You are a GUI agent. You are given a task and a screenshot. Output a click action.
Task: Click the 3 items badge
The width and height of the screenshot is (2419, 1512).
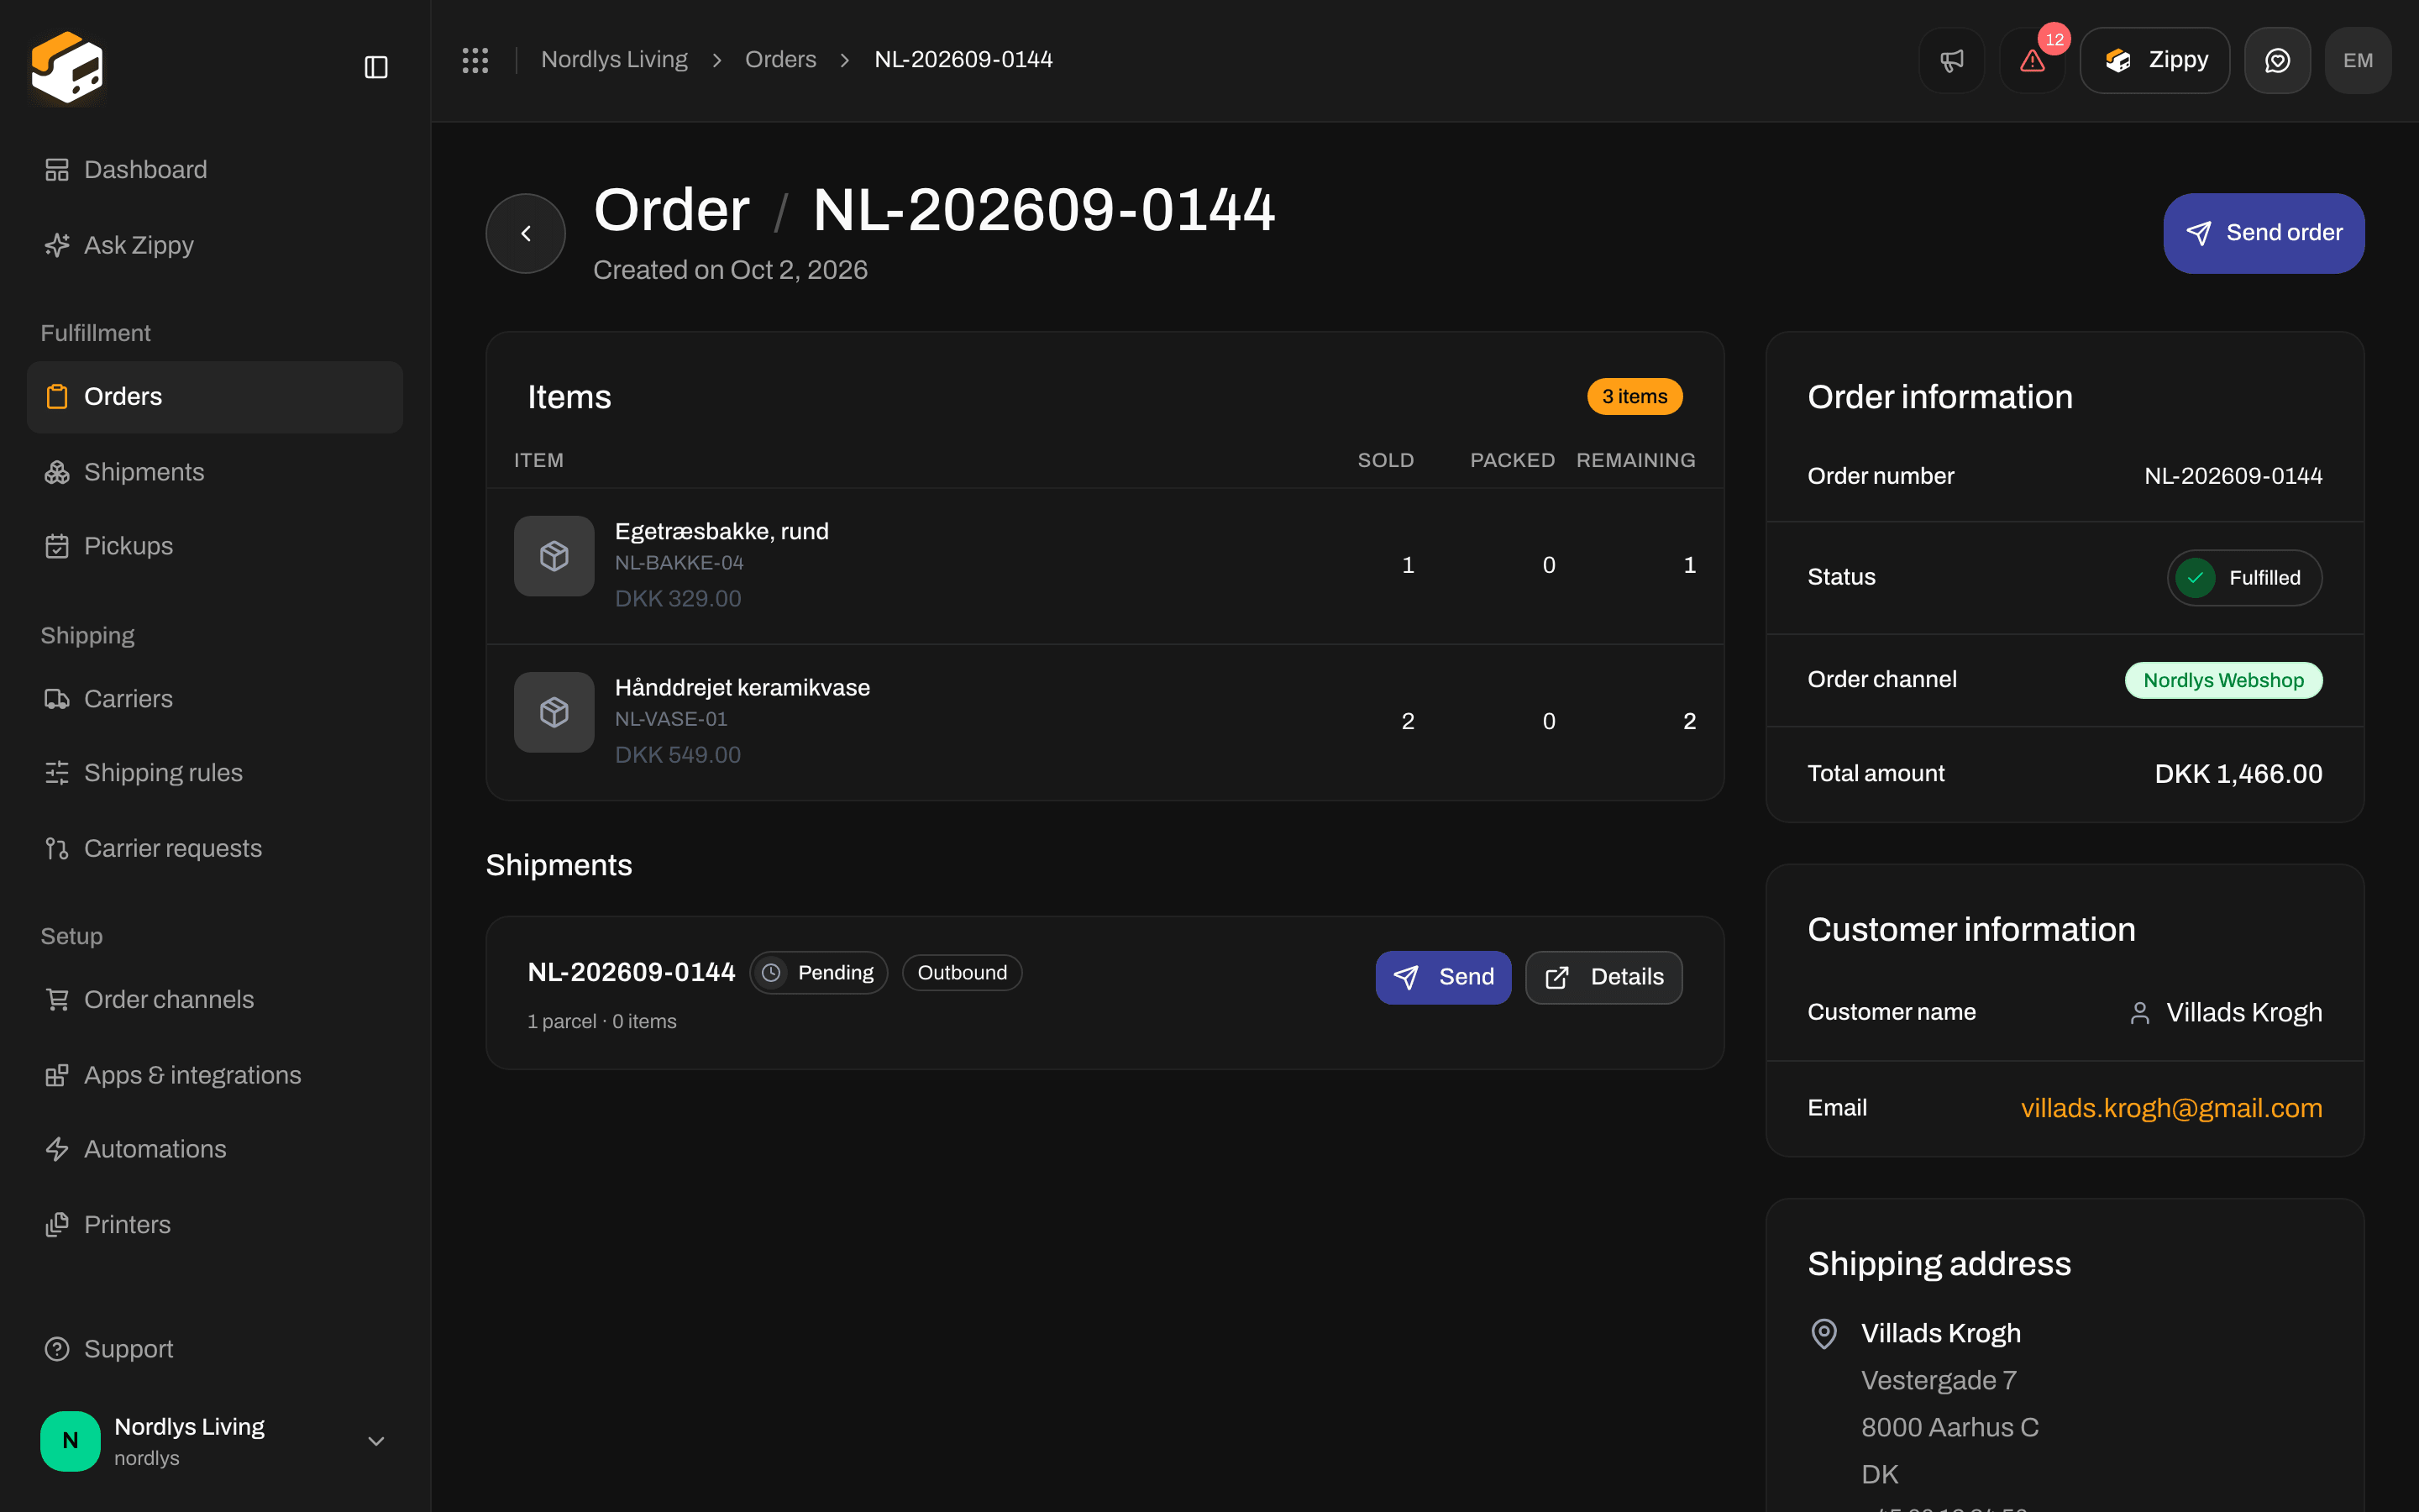[1635, 397]
